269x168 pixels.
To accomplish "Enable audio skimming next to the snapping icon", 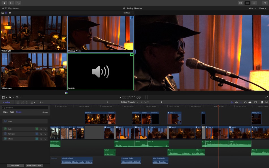I will pyautogui.click(x=241, y=102).
